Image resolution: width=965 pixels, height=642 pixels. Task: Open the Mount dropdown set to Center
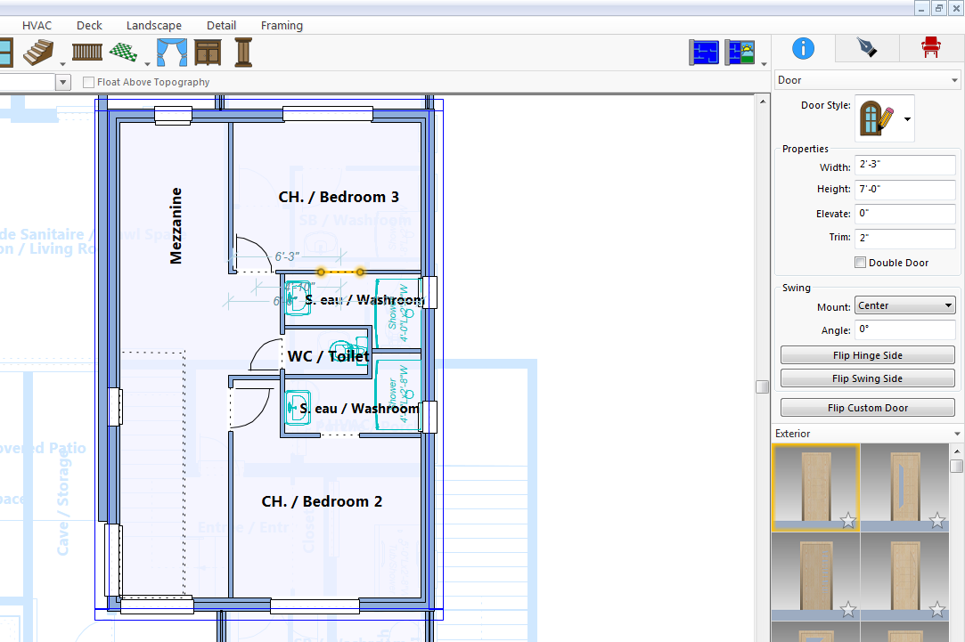point(904,305)
